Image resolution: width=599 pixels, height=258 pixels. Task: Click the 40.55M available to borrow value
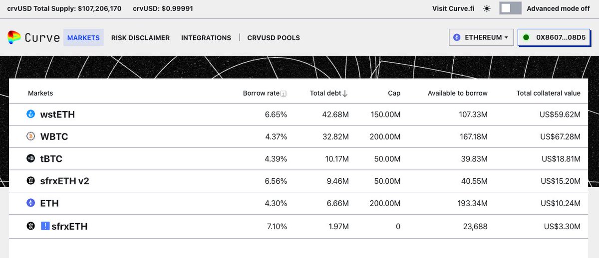[x=475, y=181]
